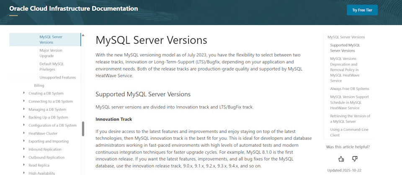Viewport: 402px width, 175px height.
Task: Expand the Backing Up a DB System arrow
Action: tap(24, 117)
